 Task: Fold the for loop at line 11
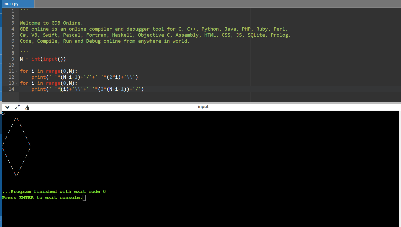17,71
